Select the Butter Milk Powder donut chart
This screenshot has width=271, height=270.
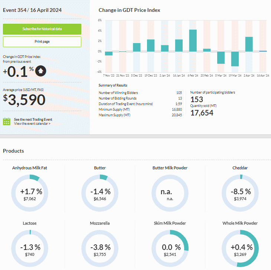[x=170, y=193]
